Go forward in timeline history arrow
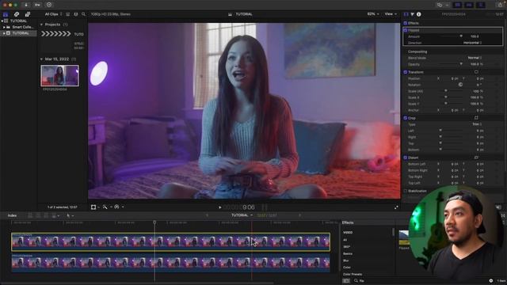Screen dimensions: 507x285 pos(299,215)
